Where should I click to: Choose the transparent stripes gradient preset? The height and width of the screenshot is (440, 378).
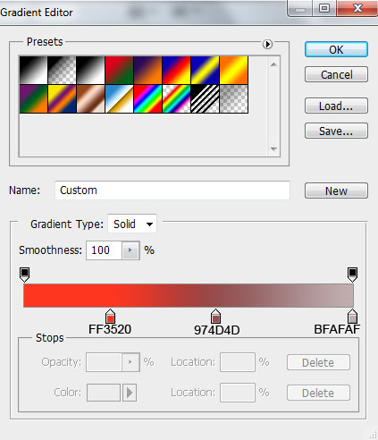[x=205, y=99]
